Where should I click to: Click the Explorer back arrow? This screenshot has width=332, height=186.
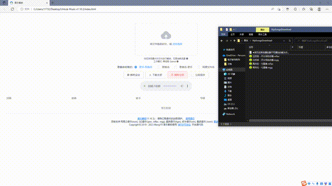(222, 41)
